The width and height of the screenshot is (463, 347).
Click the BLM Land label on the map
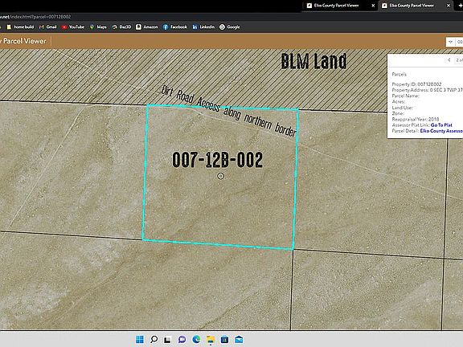point(313,61)
